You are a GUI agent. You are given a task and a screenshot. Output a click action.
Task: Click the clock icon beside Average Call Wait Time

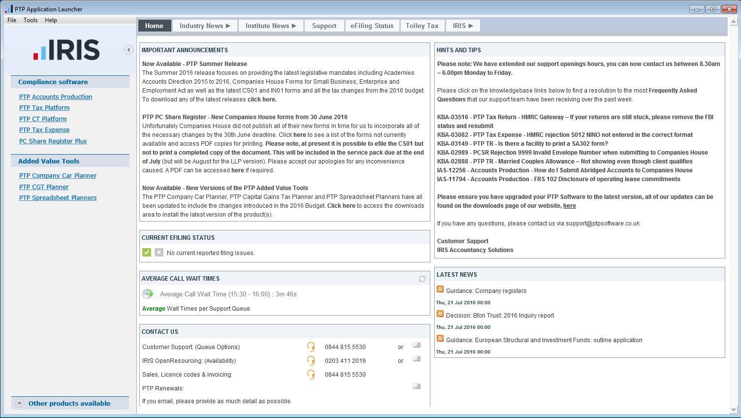pos(148,294)
